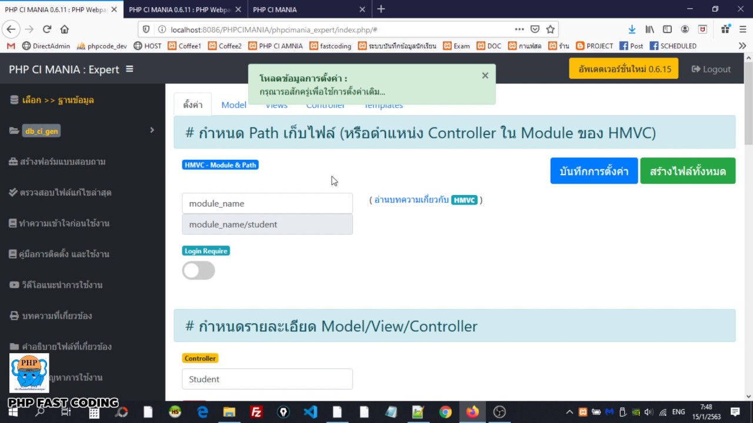
Task: Click the briefcase icon of สร้างฟอร์มแบบสอบถาม
Action: click(14, 162)
